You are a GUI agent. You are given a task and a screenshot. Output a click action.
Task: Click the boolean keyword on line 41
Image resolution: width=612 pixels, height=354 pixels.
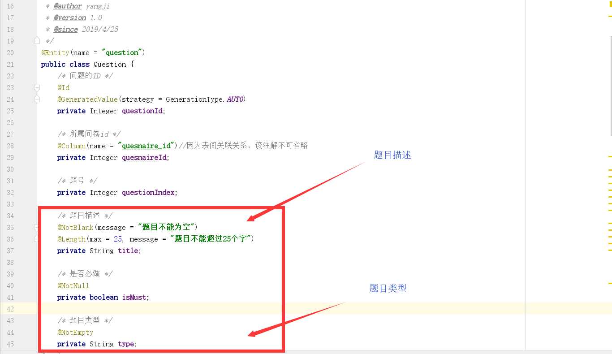click(x=103, y=297)
